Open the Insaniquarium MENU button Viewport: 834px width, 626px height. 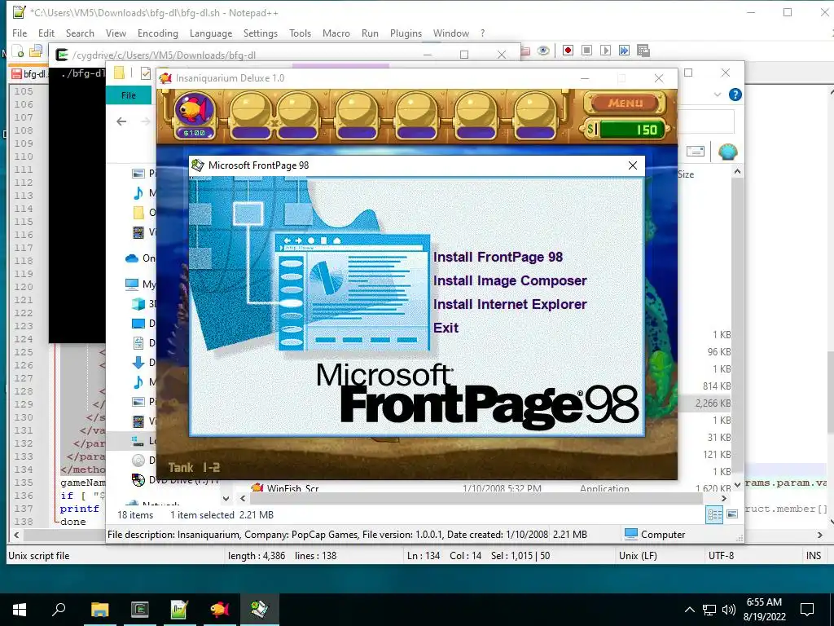point(625,103)
